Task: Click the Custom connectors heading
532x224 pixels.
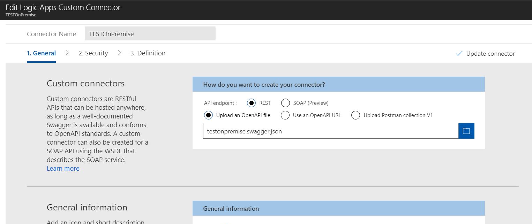Action: [85, 84]
